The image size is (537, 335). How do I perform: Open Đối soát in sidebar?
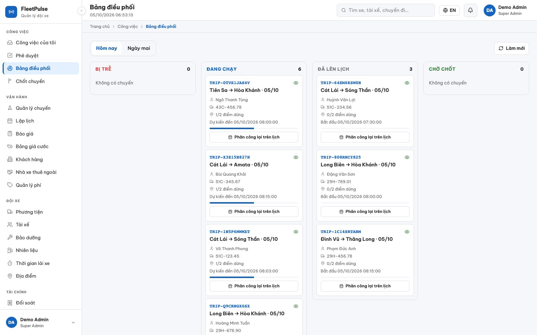click(41, 303)
